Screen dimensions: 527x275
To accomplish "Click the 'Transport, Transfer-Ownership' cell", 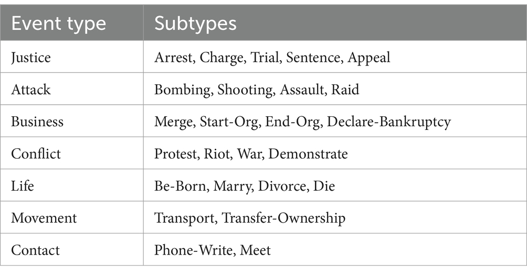I will (250, 218).
